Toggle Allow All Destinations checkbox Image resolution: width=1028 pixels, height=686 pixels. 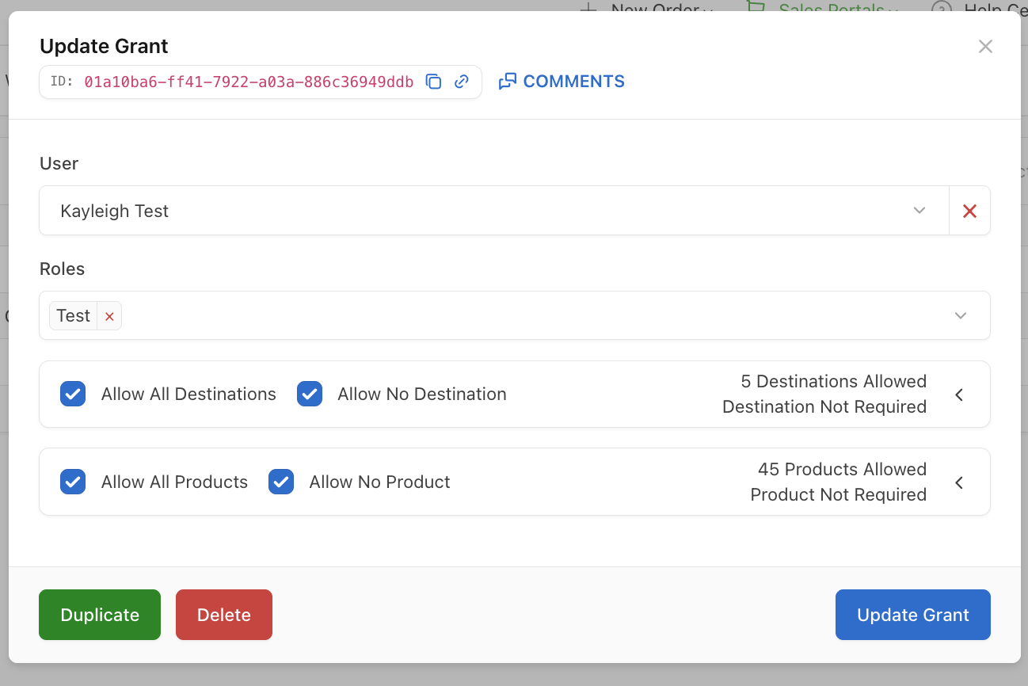(x=73, y=394)
